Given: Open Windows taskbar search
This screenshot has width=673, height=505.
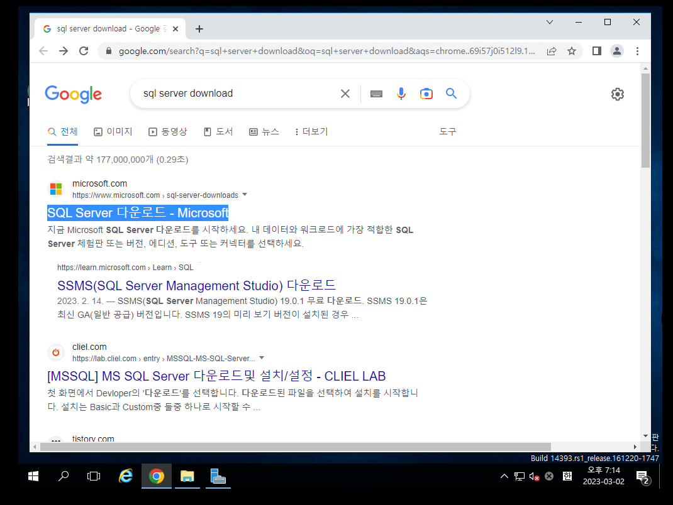Looking at the screenshot, I should click(64, 476).
